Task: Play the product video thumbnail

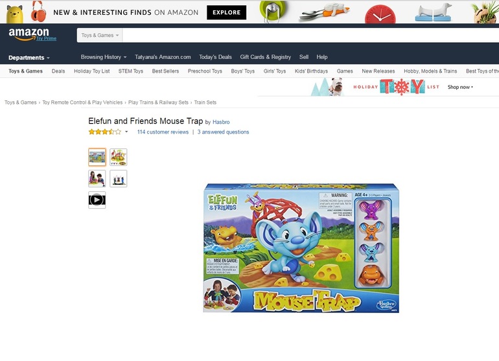Action: point(97,200)
